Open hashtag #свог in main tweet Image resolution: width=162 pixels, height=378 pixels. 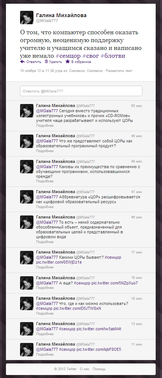90,56
